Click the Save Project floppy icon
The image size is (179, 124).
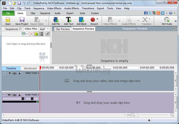22,20
